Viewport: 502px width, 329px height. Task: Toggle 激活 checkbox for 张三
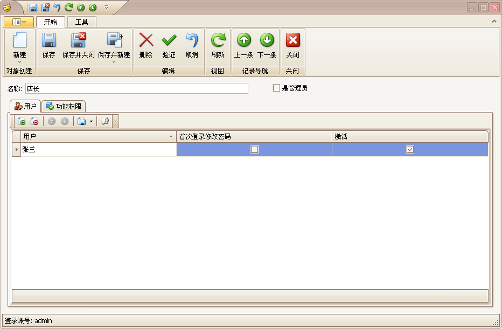coord(410,150)
